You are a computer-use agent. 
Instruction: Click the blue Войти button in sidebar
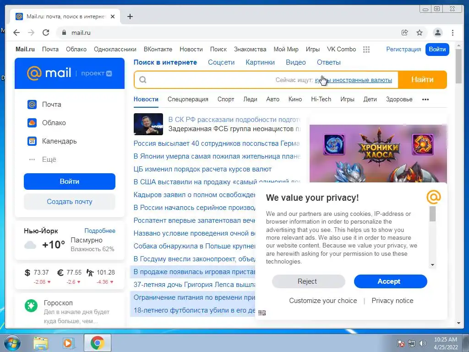70,181
